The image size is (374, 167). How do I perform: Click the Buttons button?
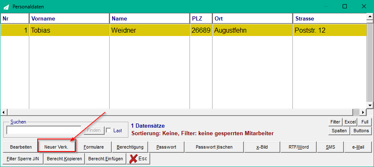tap(361, 131)
